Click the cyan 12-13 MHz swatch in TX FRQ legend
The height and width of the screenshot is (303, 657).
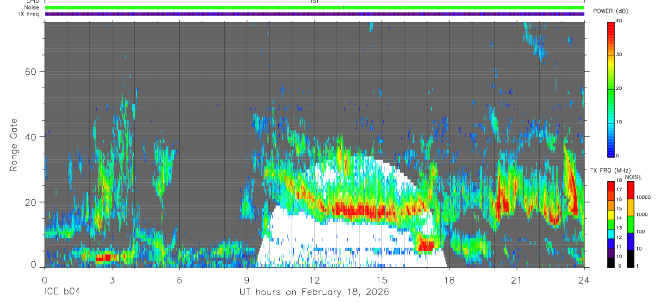tap(611, 234)
